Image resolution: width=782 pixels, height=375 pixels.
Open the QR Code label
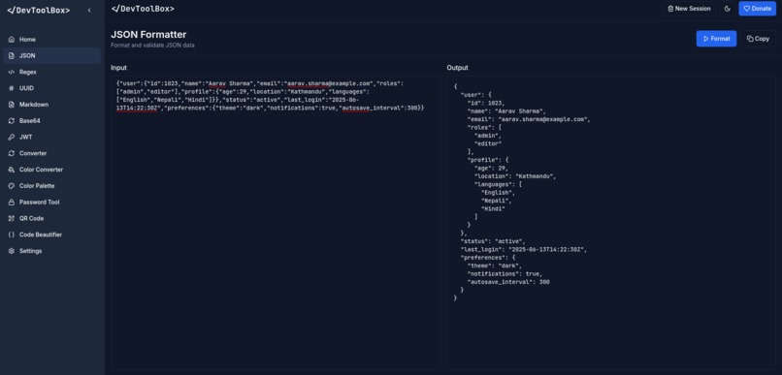click(31, 219)
